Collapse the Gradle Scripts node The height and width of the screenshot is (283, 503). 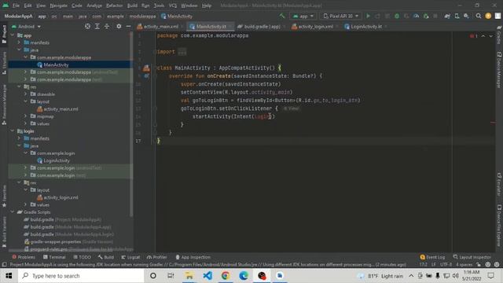point(13,212)
